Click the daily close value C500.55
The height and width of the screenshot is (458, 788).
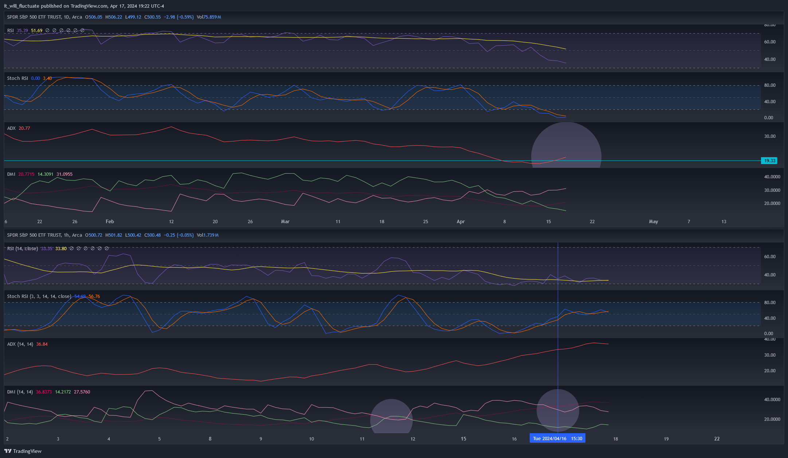pyautogui.click(x=152, y=17)
